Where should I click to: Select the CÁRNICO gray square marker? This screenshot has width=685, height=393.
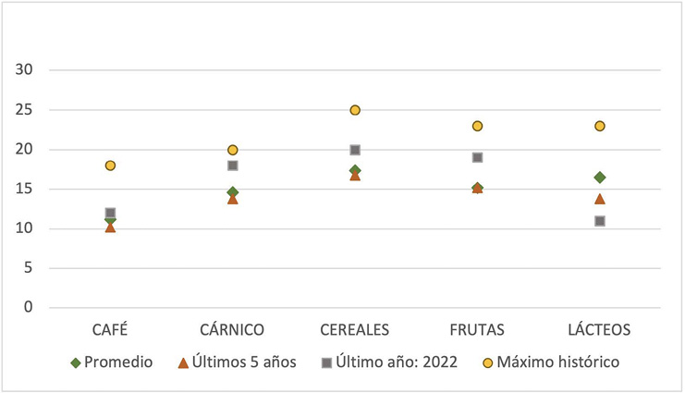pos(233,166)
